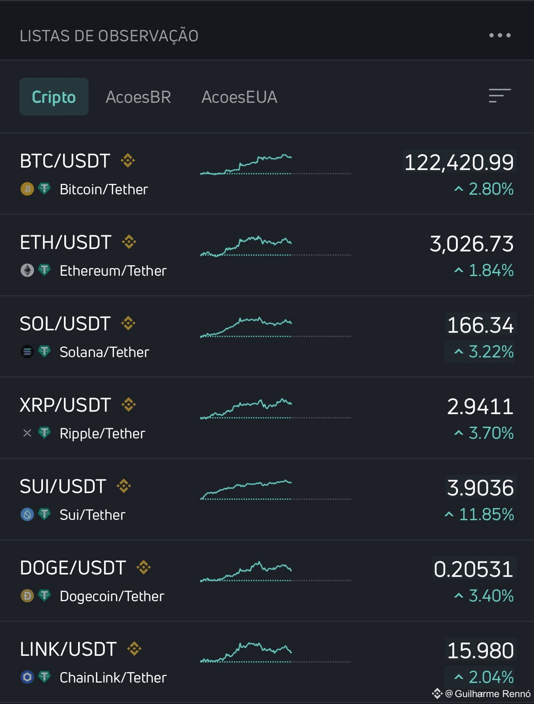
Task: Click the Binance logo beside BTC/USDT
Action: 128,161
